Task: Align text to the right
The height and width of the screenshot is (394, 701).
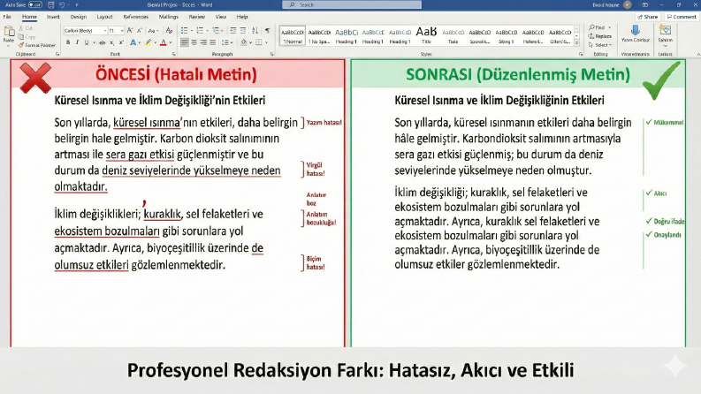Action: point(203,42)
